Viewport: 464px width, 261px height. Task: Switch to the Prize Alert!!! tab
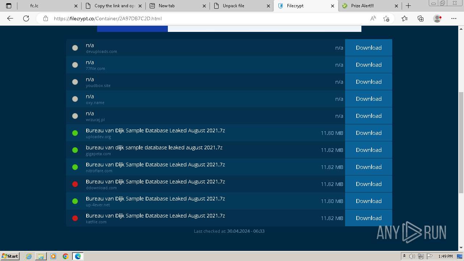(x=370, y=6)
